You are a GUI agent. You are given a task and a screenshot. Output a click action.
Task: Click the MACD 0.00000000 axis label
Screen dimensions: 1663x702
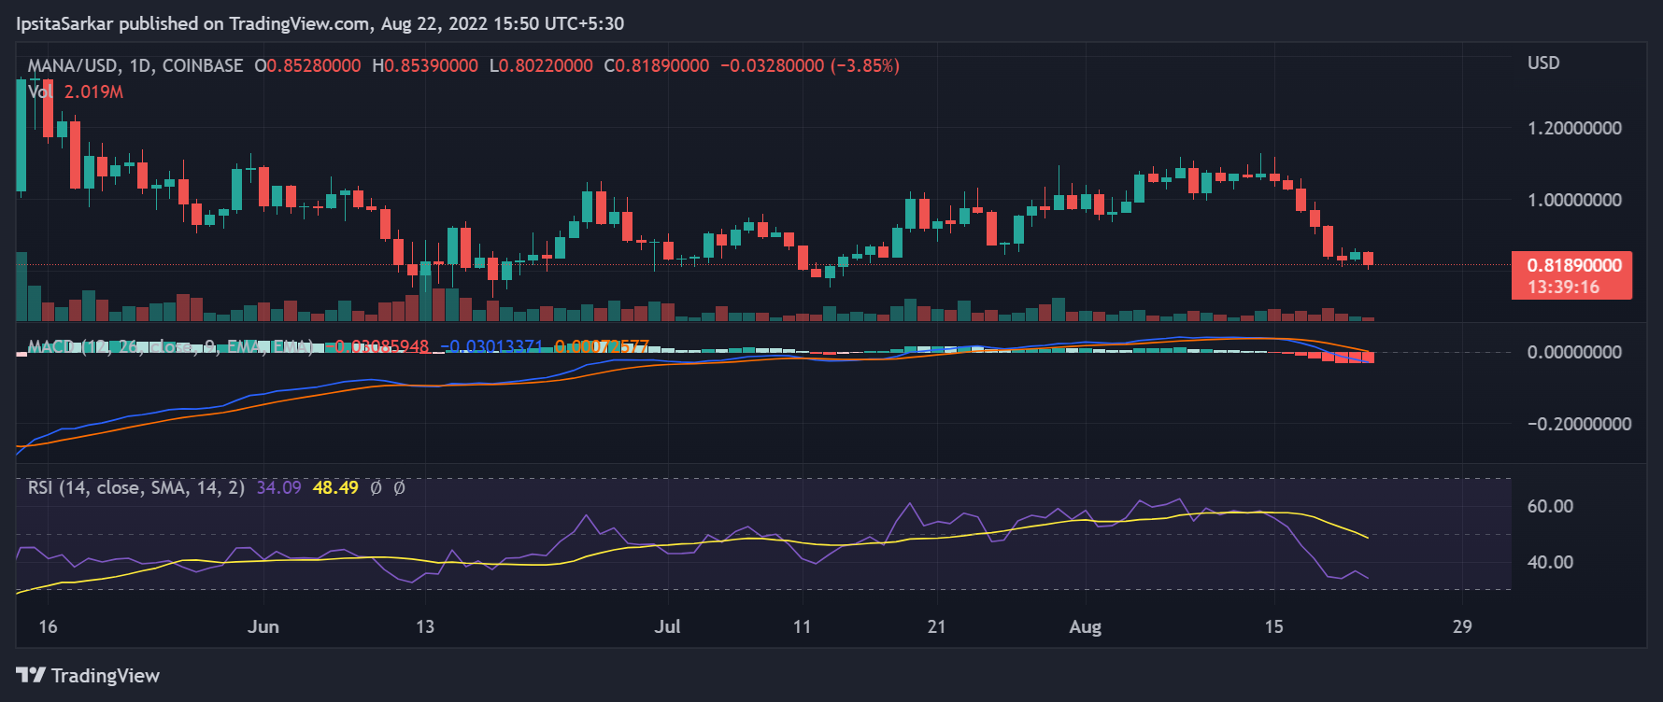pos(1574,352)
